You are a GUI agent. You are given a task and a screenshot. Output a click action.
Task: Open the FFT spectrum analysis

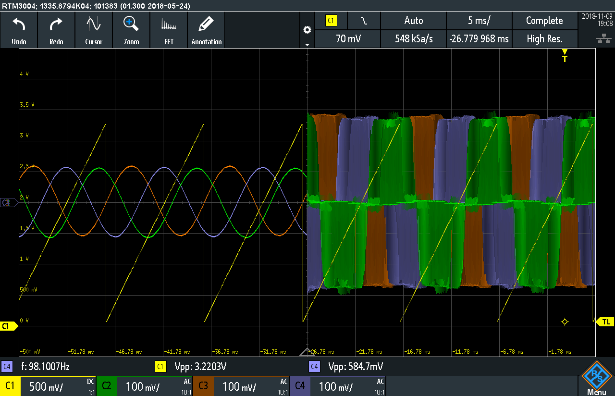click(x=169, y=25)
